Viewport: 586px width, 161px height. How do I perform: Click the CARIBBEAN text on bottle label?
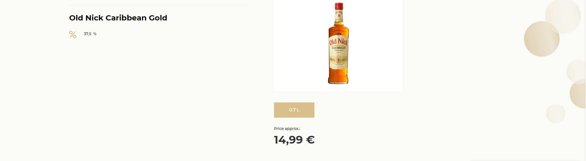(x=338, y=48)
